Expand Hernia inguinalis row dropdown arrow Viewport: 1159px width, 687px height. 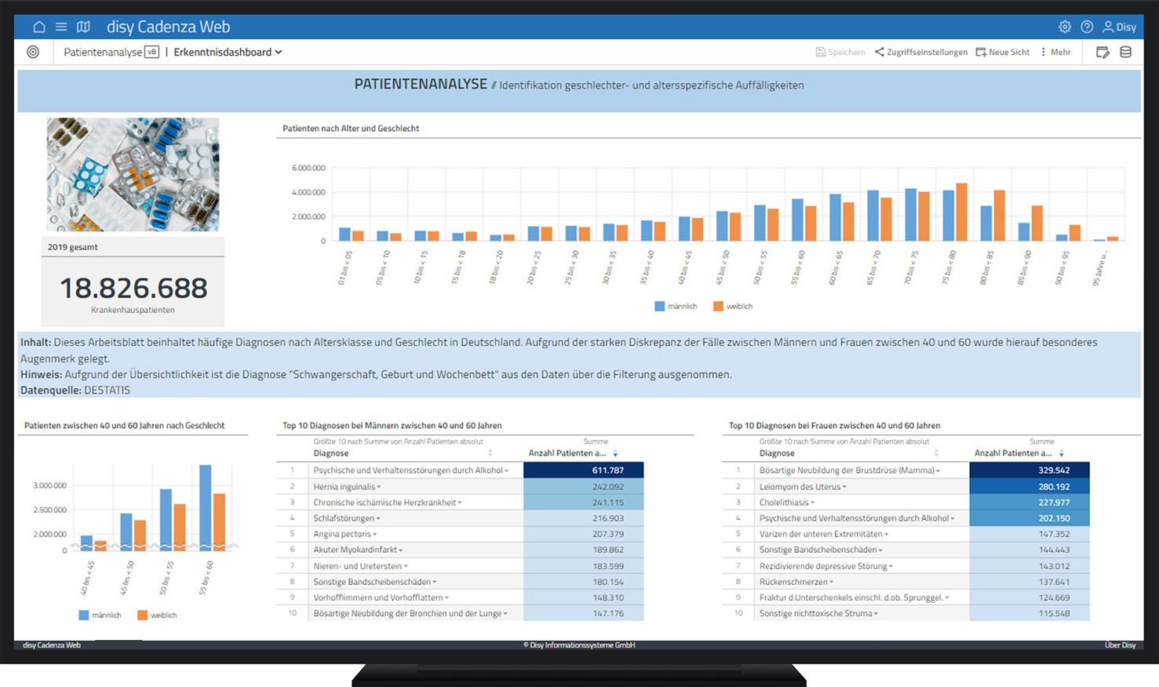379,487
